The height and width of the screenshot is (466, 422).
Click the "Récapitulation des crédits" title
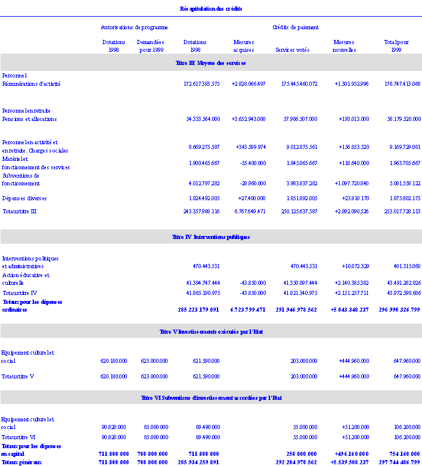pos(210,8)
